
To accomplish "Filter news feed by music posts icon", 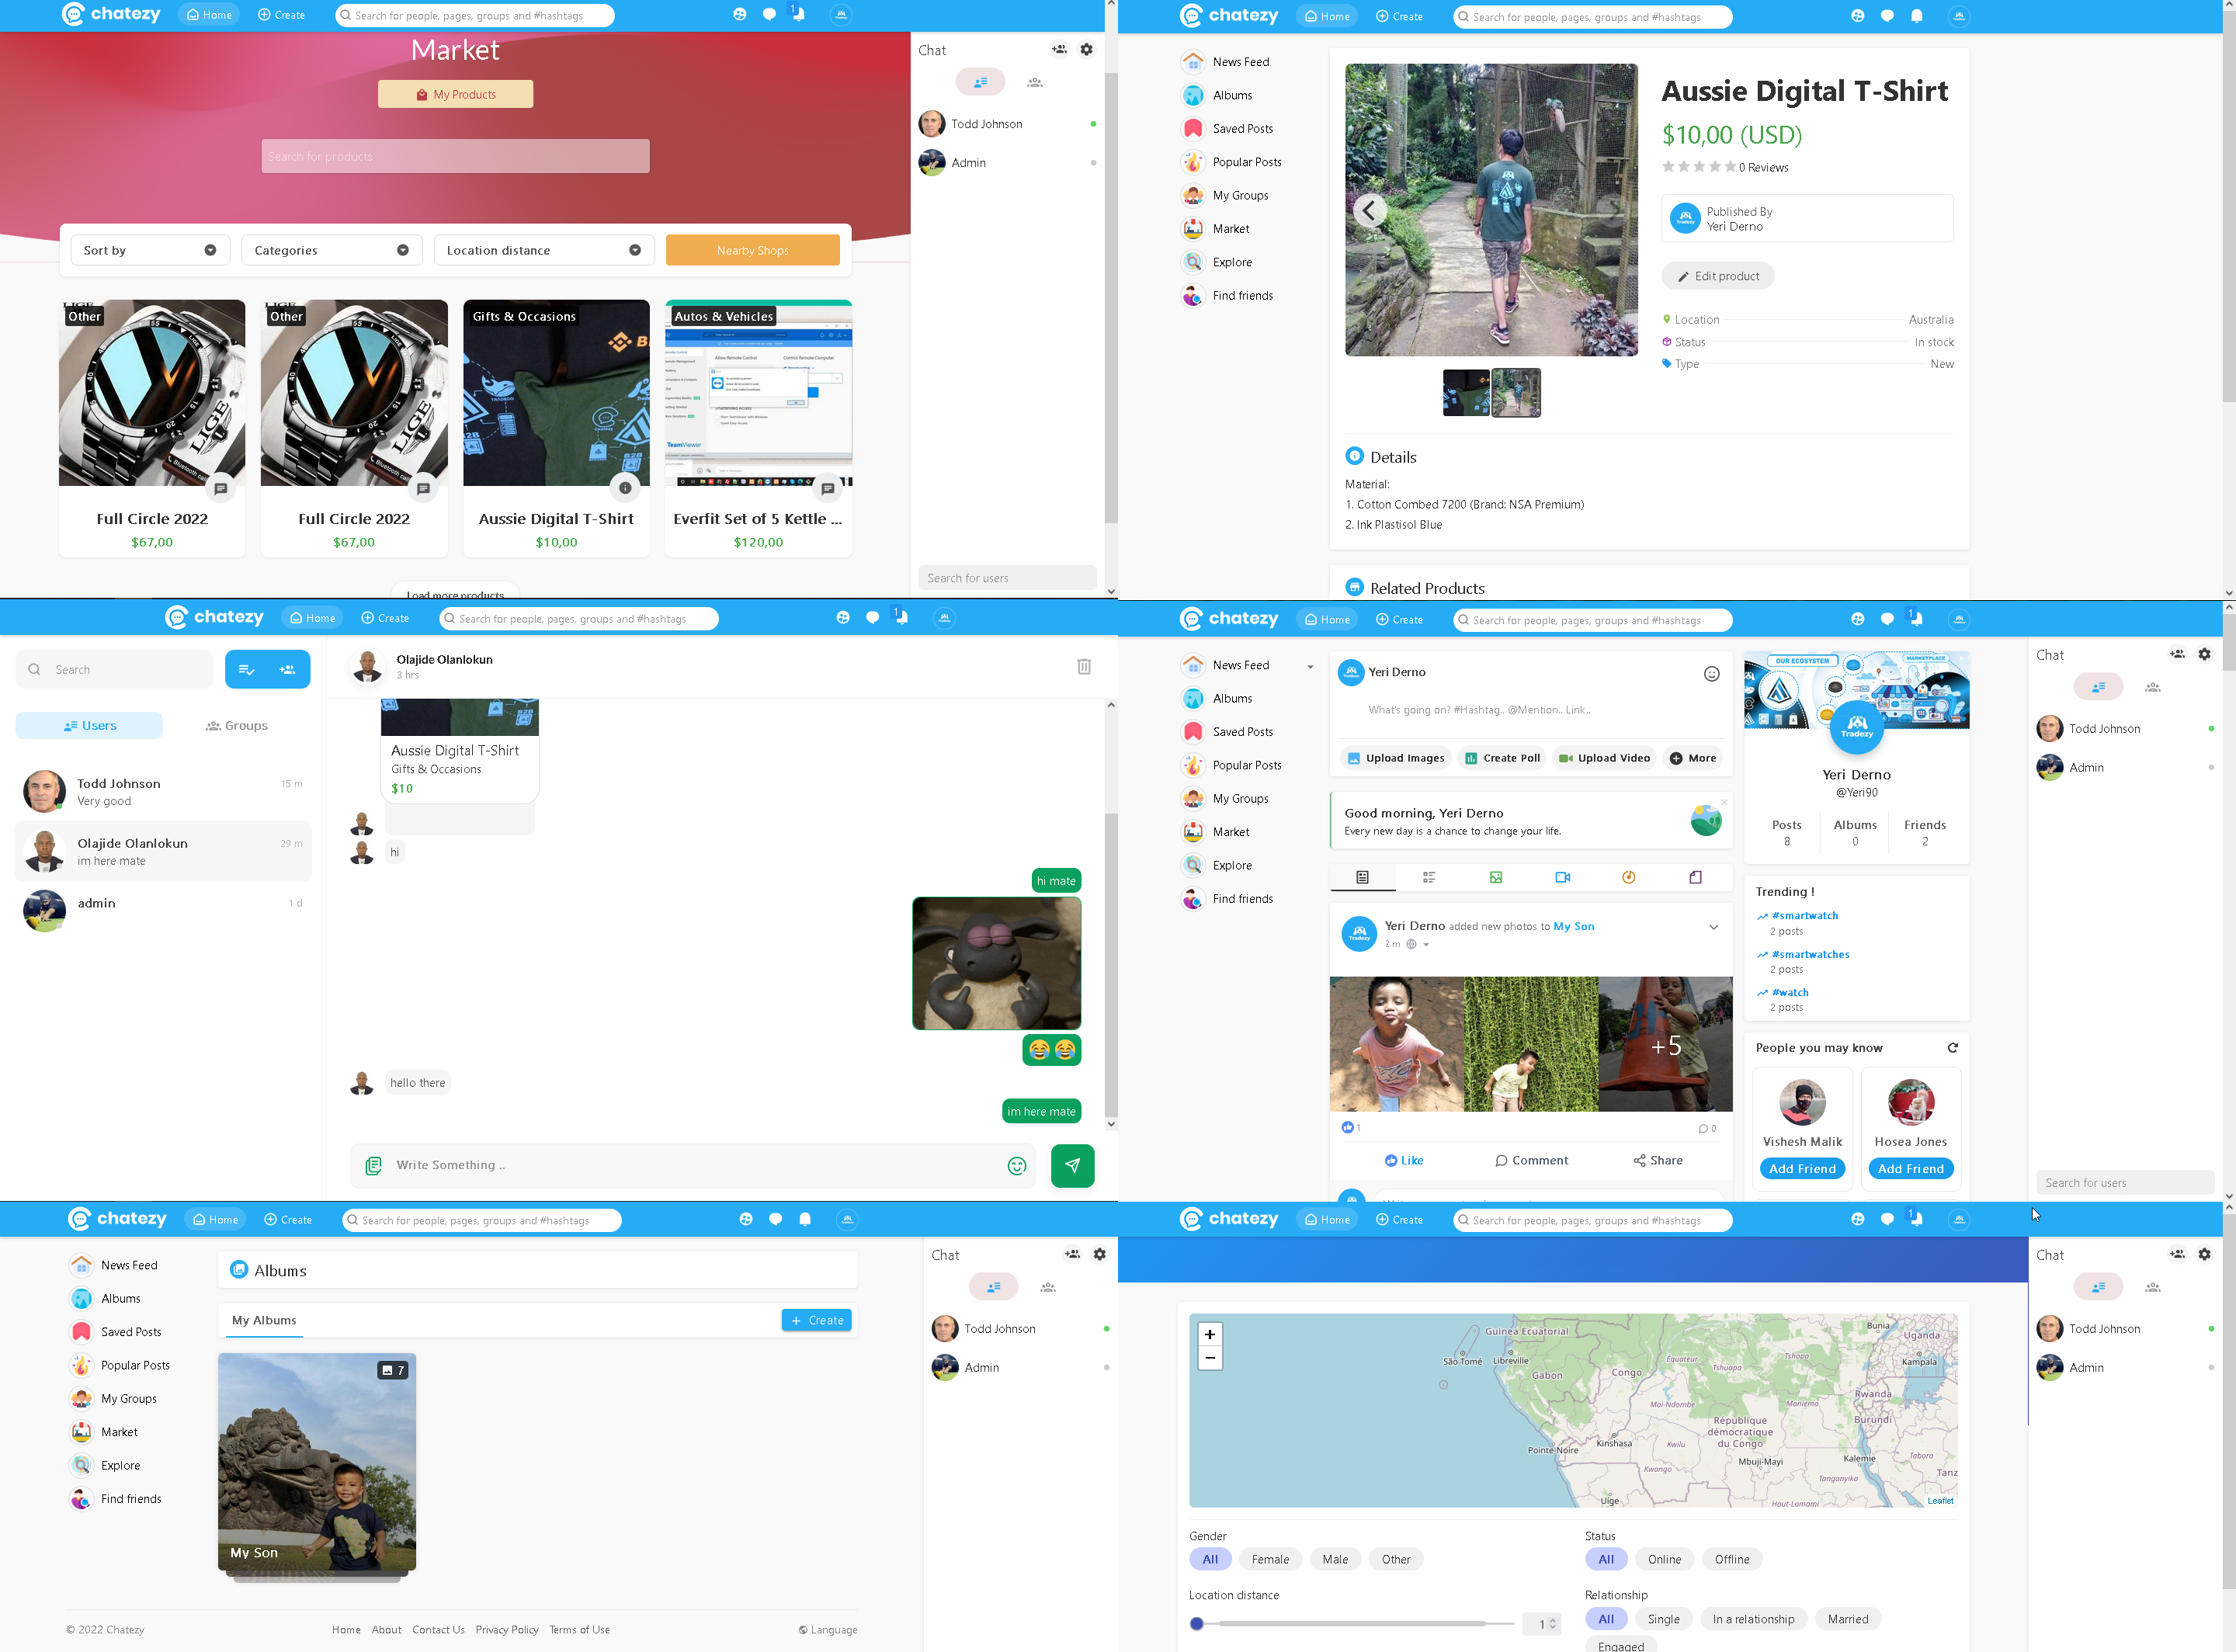I will pos(1629,877).
